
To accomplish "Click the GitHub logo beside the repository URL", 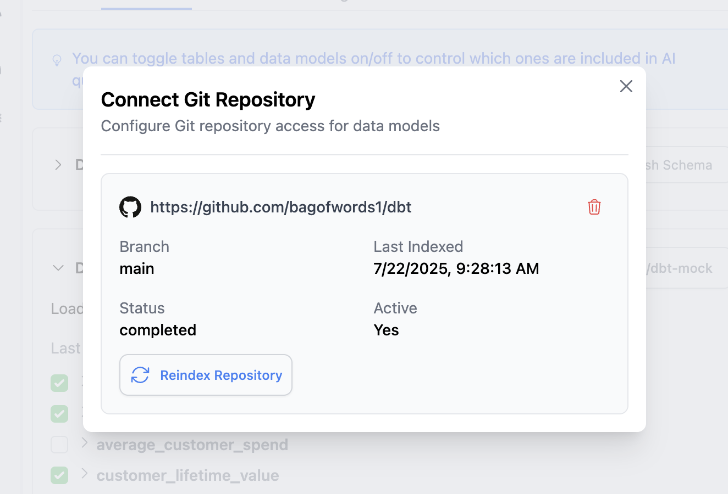I will tap(130, 207).
